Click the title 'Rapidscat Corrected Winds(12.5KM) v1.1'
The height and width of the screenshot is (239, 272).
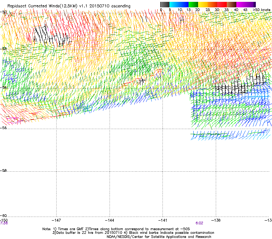47,6
